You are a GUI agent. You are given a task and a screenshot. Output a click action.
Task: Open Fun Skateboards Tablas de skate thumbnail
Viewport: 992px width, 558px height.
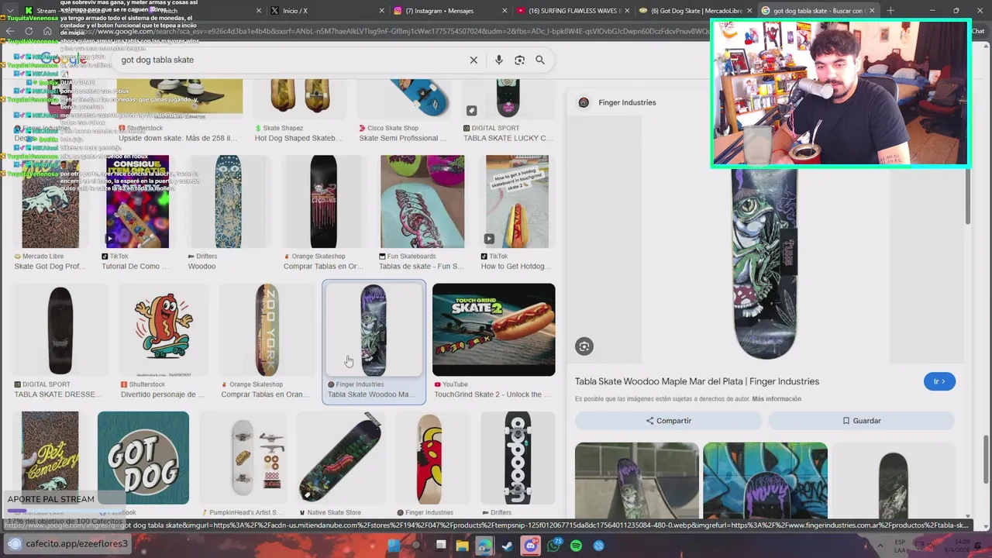point(422,201)
